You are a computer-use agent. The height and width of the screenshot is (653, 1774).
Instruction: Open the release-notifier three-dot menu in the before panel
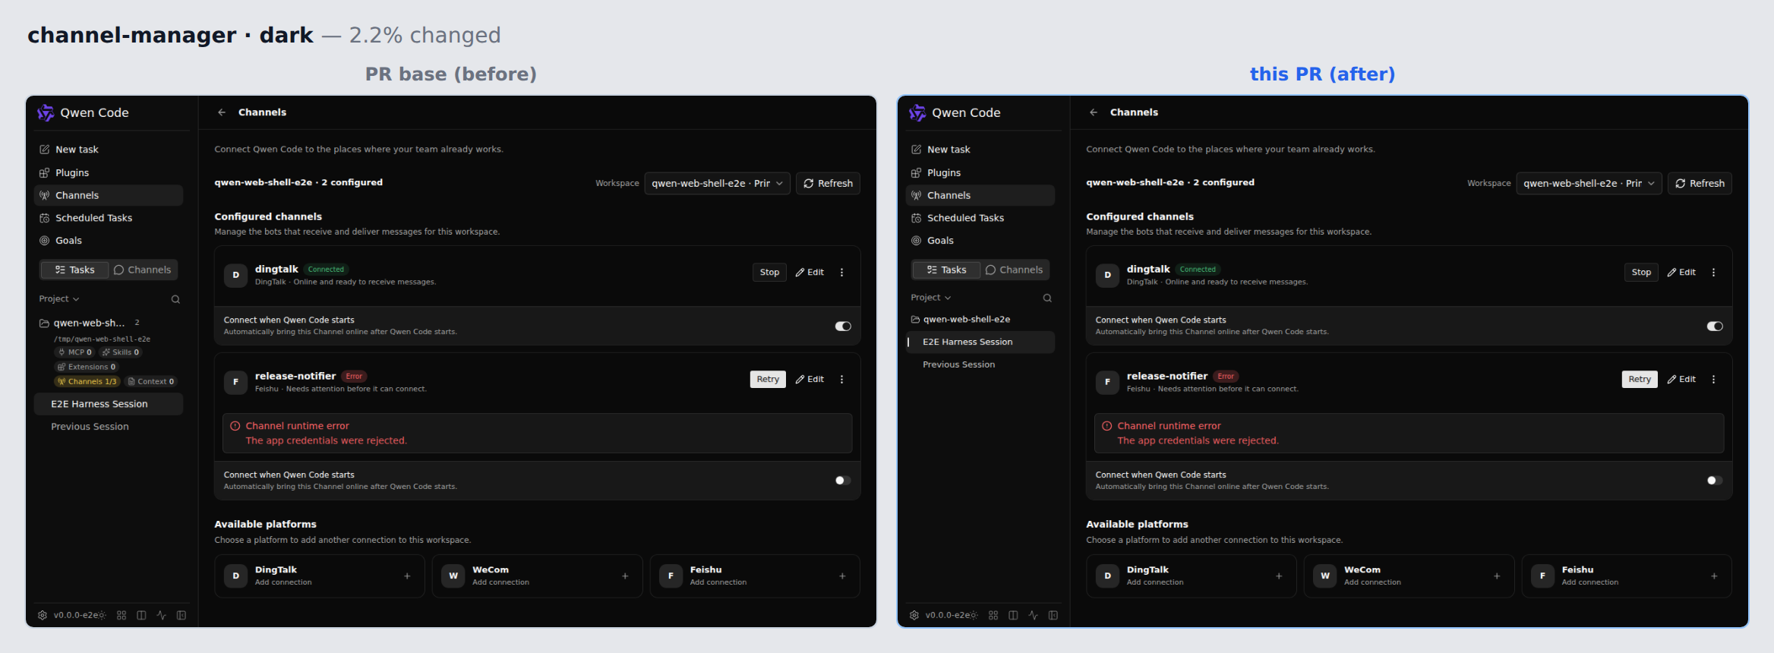pyautogui.click(x=841, y=380)
